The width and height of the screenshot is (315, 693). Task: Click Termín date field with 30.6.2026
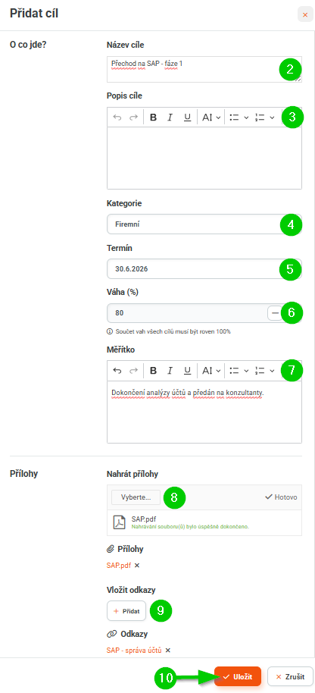pyautogui.click(x=204, y=268)
